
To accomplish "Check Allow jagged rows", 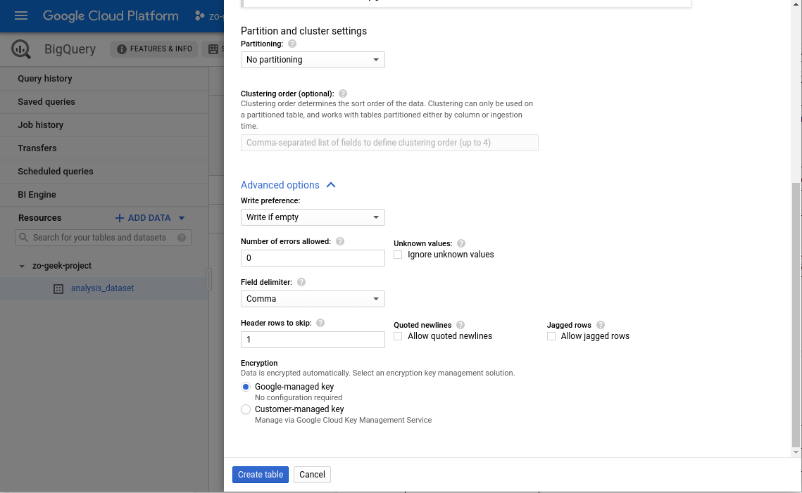I will coord(551,336).
